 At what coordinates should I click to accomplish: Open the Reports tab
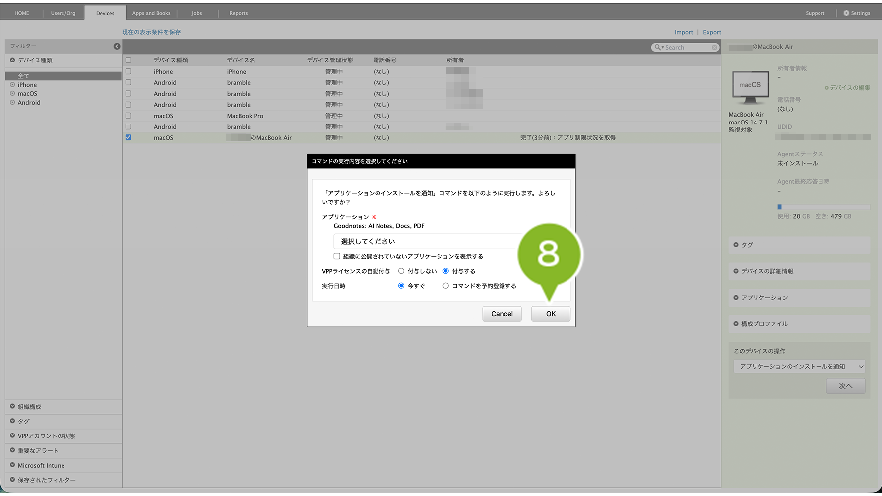[239, 13]
